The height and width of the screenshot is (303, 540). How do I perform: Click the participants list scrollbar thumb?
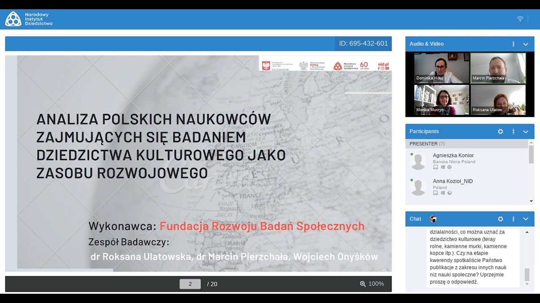531,154
